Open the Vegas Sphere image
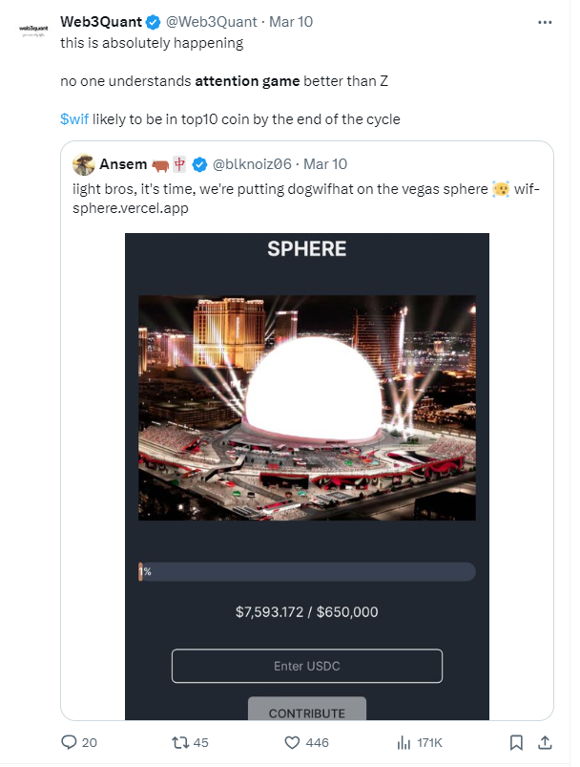 click(x=307, y=408)
